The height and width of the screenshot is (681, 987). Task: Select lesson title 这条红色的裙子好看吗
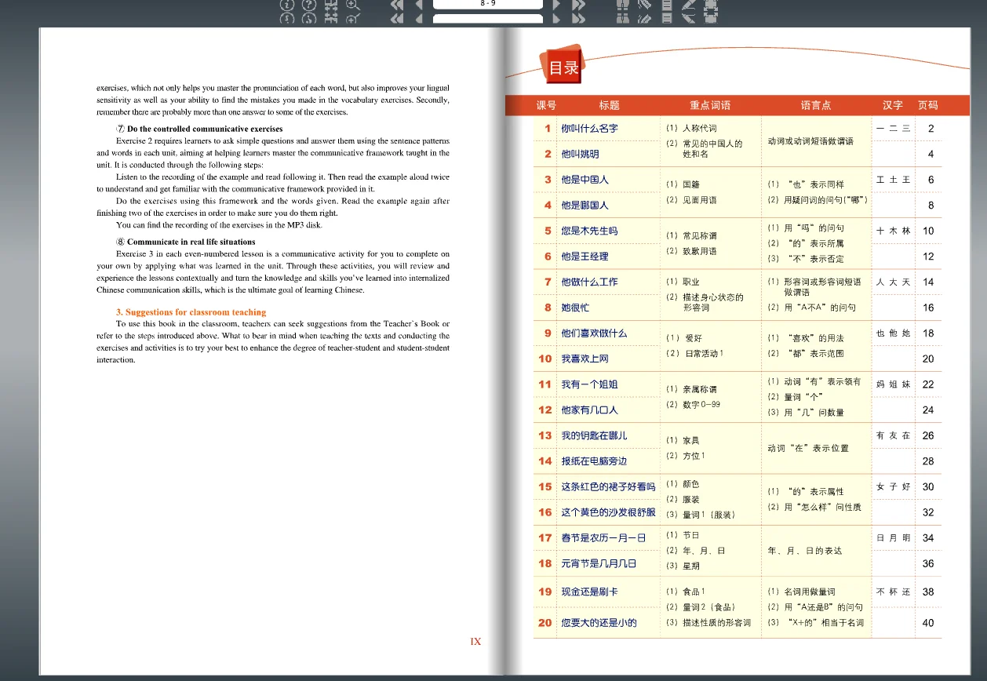click(608, 486)
